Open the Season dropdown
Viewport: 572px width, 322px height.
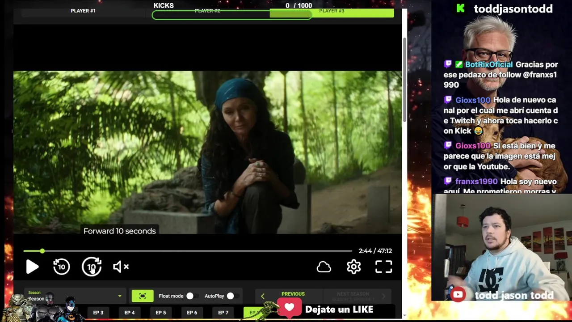coord(75,296)
